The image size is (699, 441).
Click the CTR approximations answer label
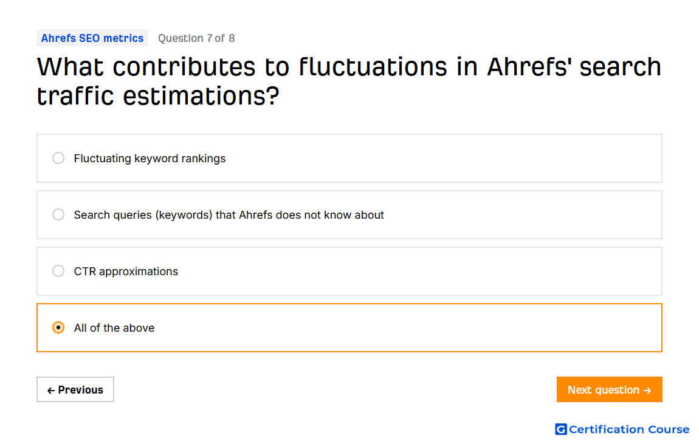[x=126, y=272]
